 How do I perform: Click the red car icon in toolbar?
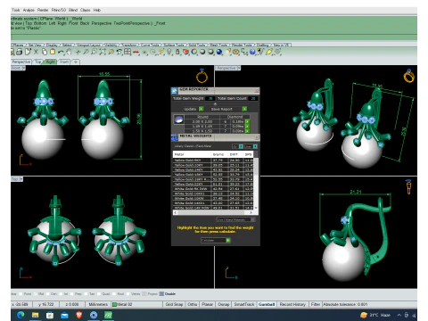[x=136, y=53]
